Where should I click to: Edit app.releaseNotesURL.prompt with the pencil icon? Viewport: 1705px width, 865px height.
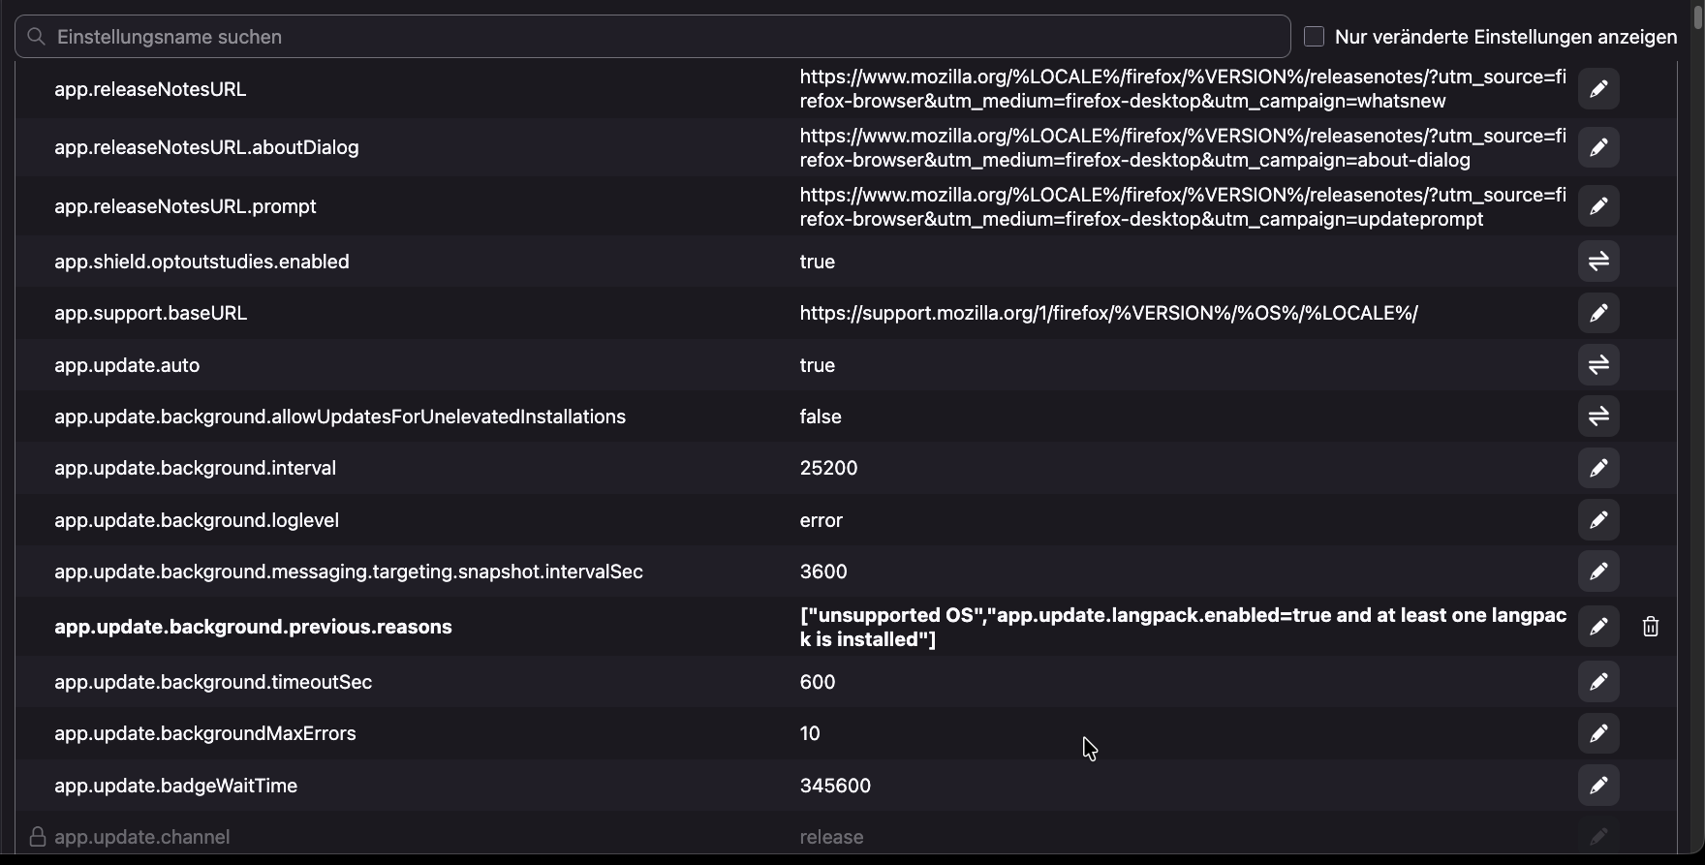(1598, 206)
